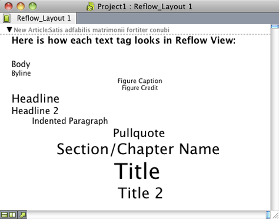Image resolution: width=279 pixels, height=219 pixels.
Task: Click the "Indented Paragraph" text
Action: [x=70, y=121]
